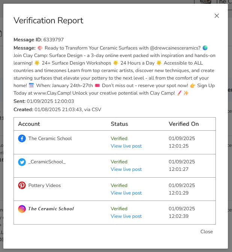Click the globe emoji after @drewcainesceramics
Image resolution: width=232 pixels, height=252 pixels.
click(205, 48)
